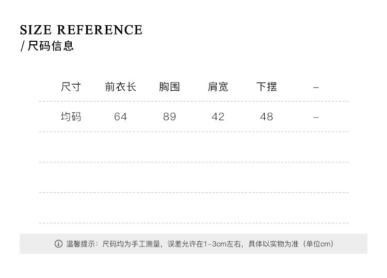Click the info icon beside 温馨提示
The width and height of the screenshot is (387, 278).
(x=58, y=244)
